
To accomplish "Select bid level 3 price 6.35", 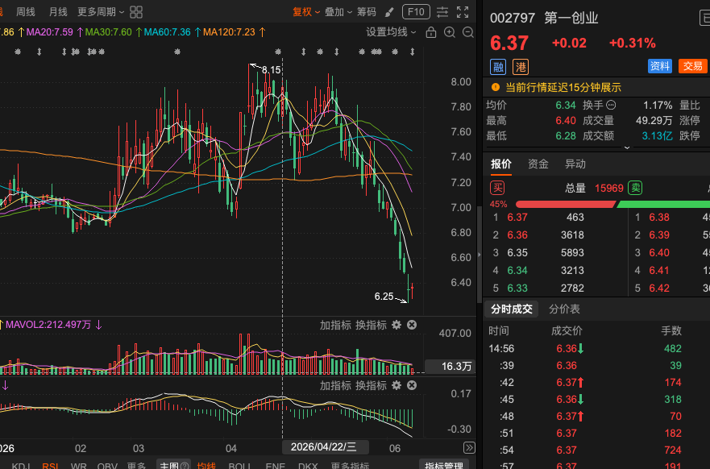I will 517,252.
